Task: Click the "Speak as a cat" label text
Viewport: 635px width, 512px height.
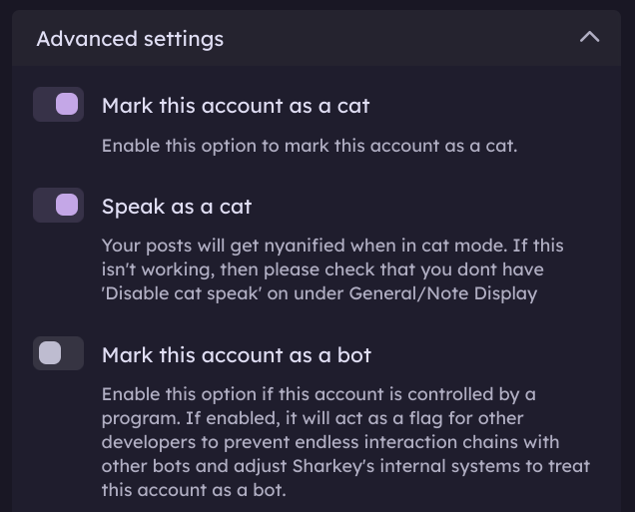Action: pos(177,207)
